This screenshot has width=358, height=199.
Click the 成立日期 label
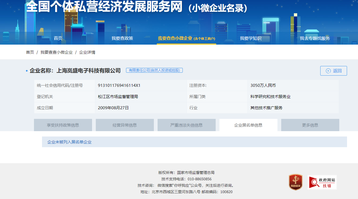pos(45,108)
